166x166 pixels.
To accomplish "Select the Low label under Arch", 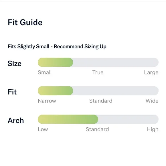I will [43, 129].
